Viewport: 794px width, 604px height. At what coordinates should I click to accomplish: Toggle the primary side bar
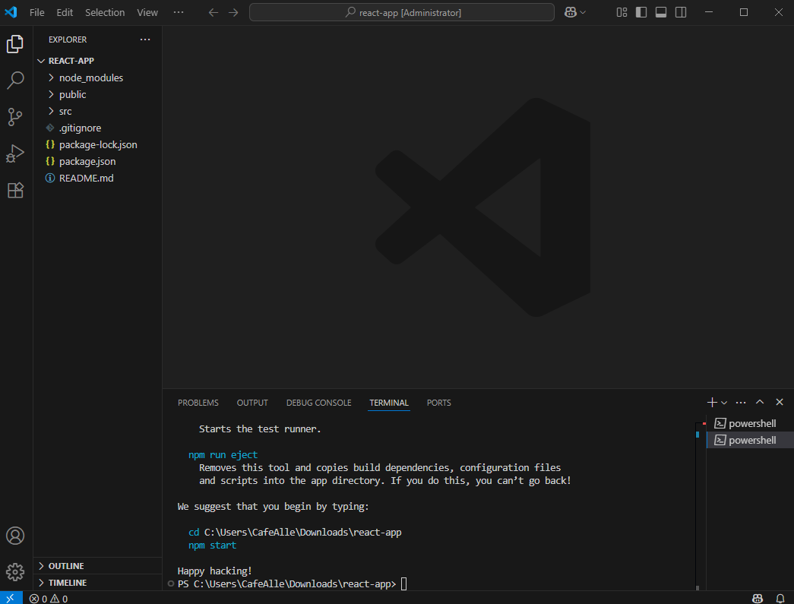coord(641,12)
